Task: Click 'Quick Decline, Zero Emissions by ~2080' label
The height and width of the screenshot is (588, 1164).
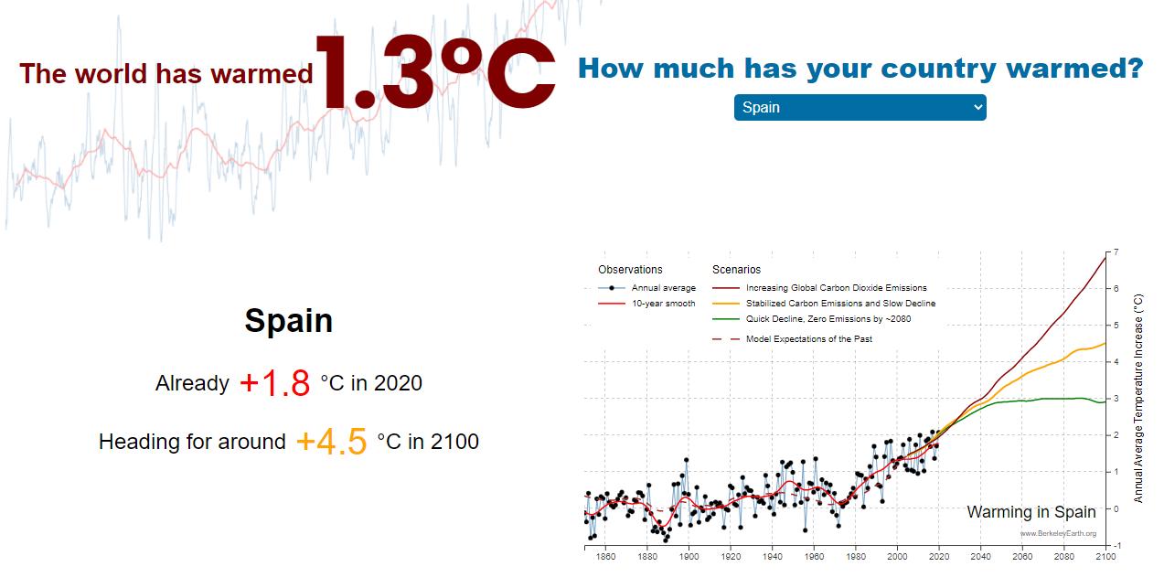Action: 828,319
